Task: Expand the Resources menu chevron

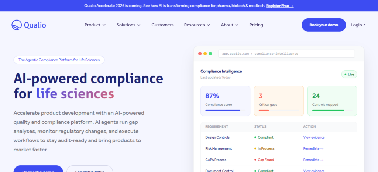Action: (208, 25)
